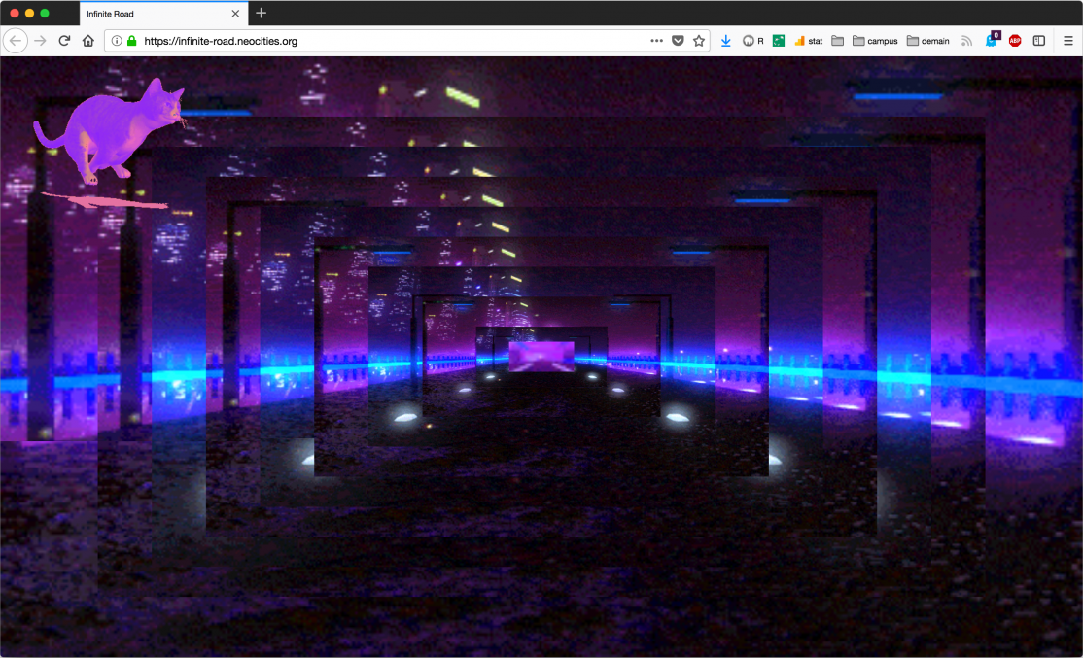Open the blue ghost extension with badge
Viewport: 1083px width, 658px height.
(x=992, y=41)
